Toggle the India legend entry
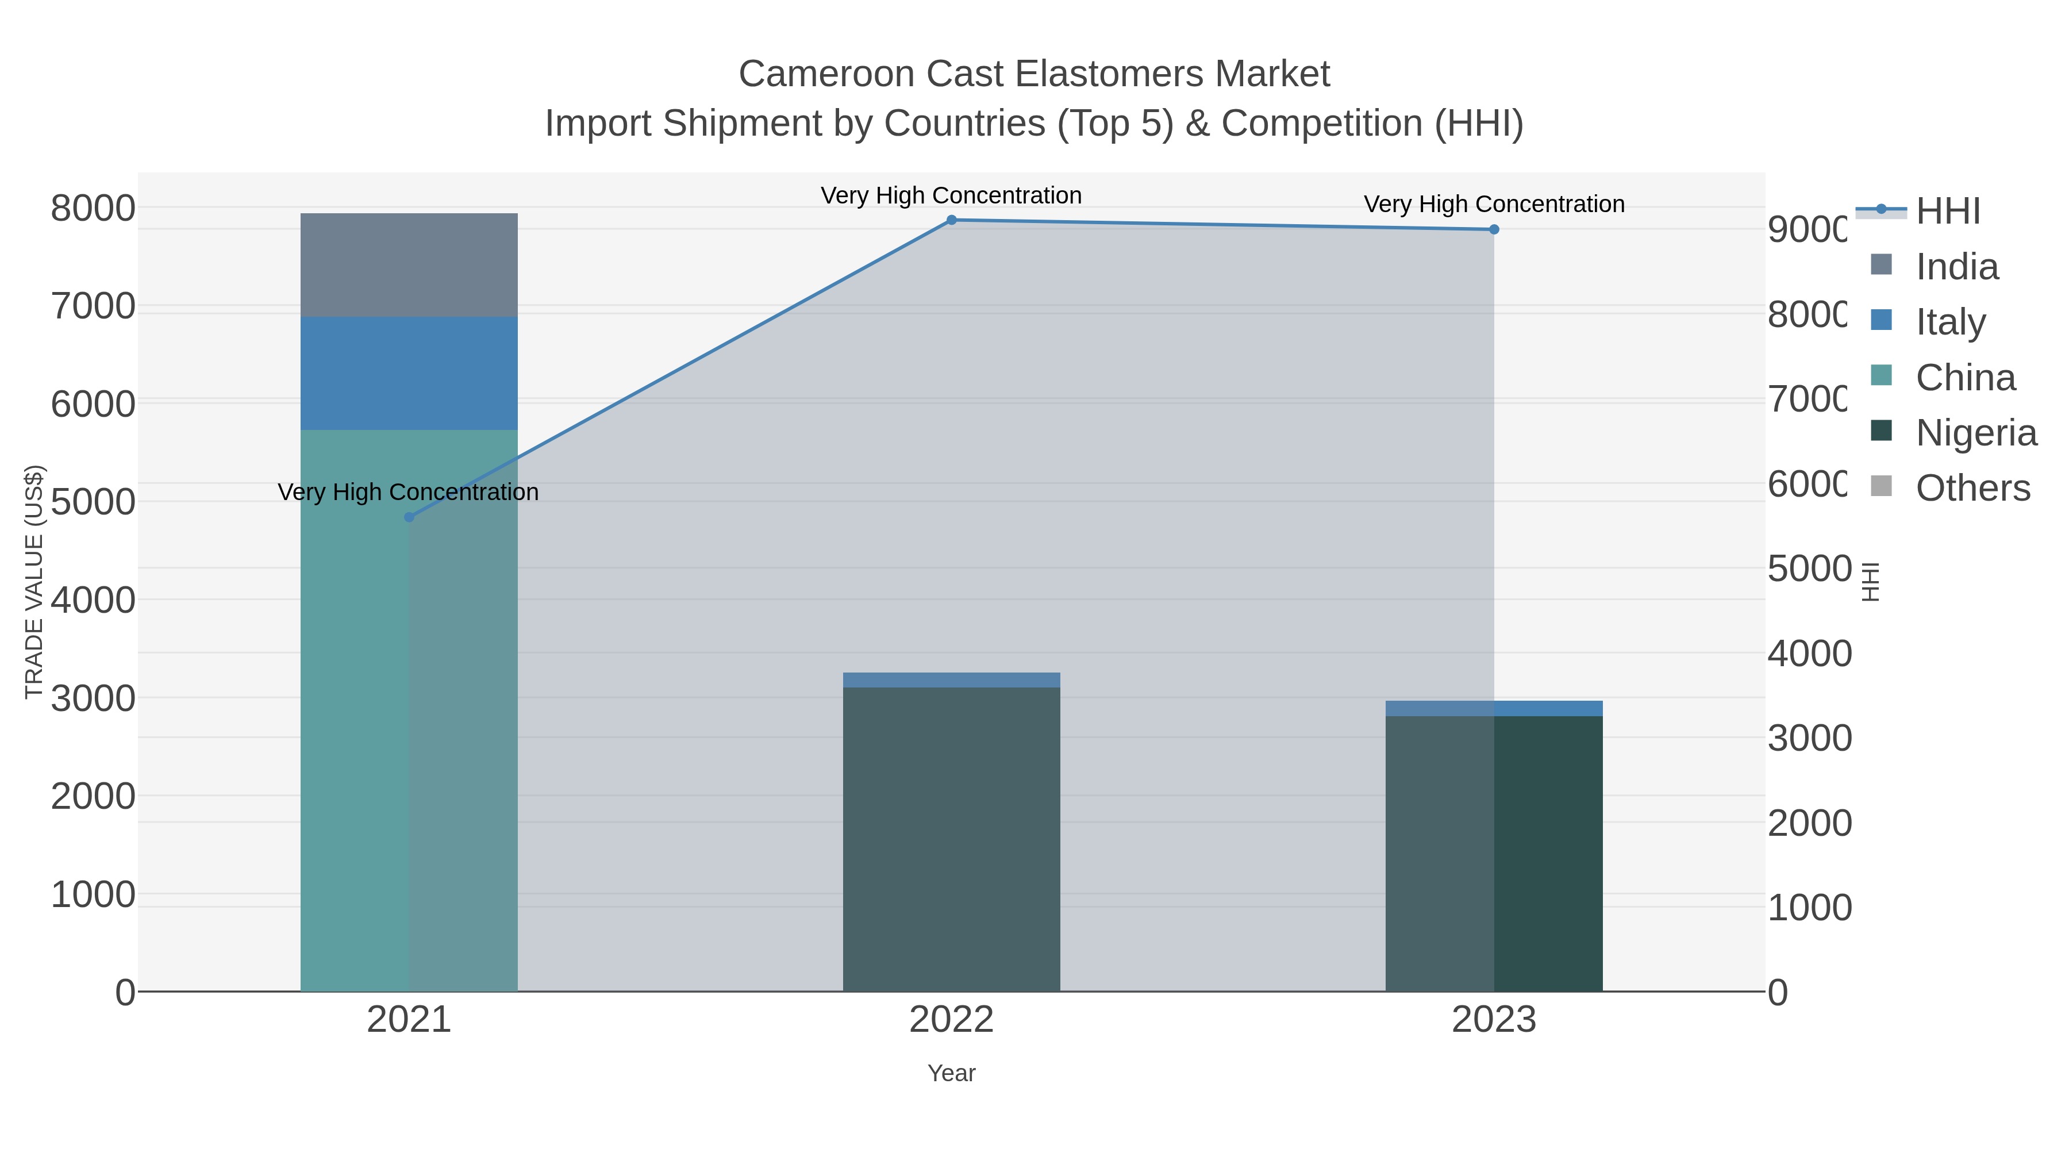The width and height of the screenshot is (2069, 1164). 1935,267
